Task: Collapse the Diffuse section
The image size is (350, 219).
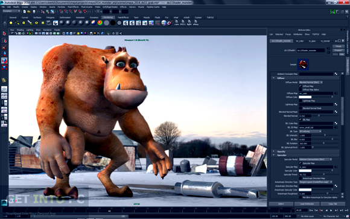Action: (273, 78)
